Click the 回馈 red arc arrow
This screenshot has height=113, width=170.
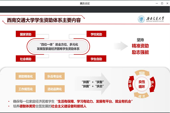pyautogui.click(x=131, y=84)
